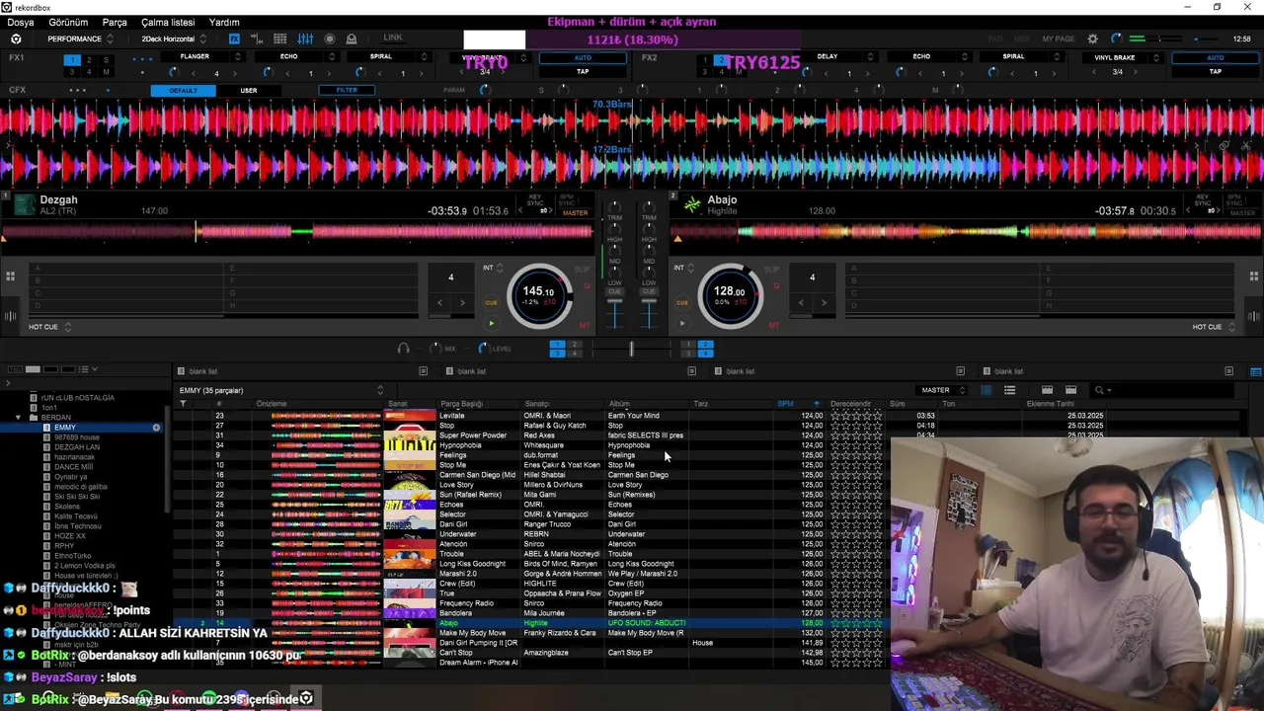Select CFX DEFAULT tab
The image size is (1264, 711).
pos(183,90)
